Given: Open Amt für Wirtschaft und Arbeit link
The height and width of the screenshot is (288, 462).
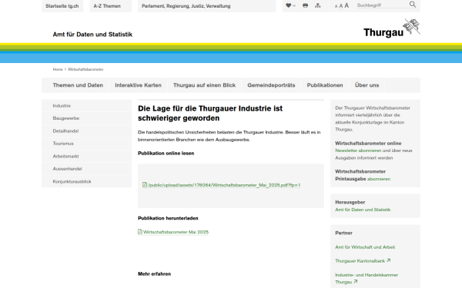Looking at the screenshot, I should 365,247.
